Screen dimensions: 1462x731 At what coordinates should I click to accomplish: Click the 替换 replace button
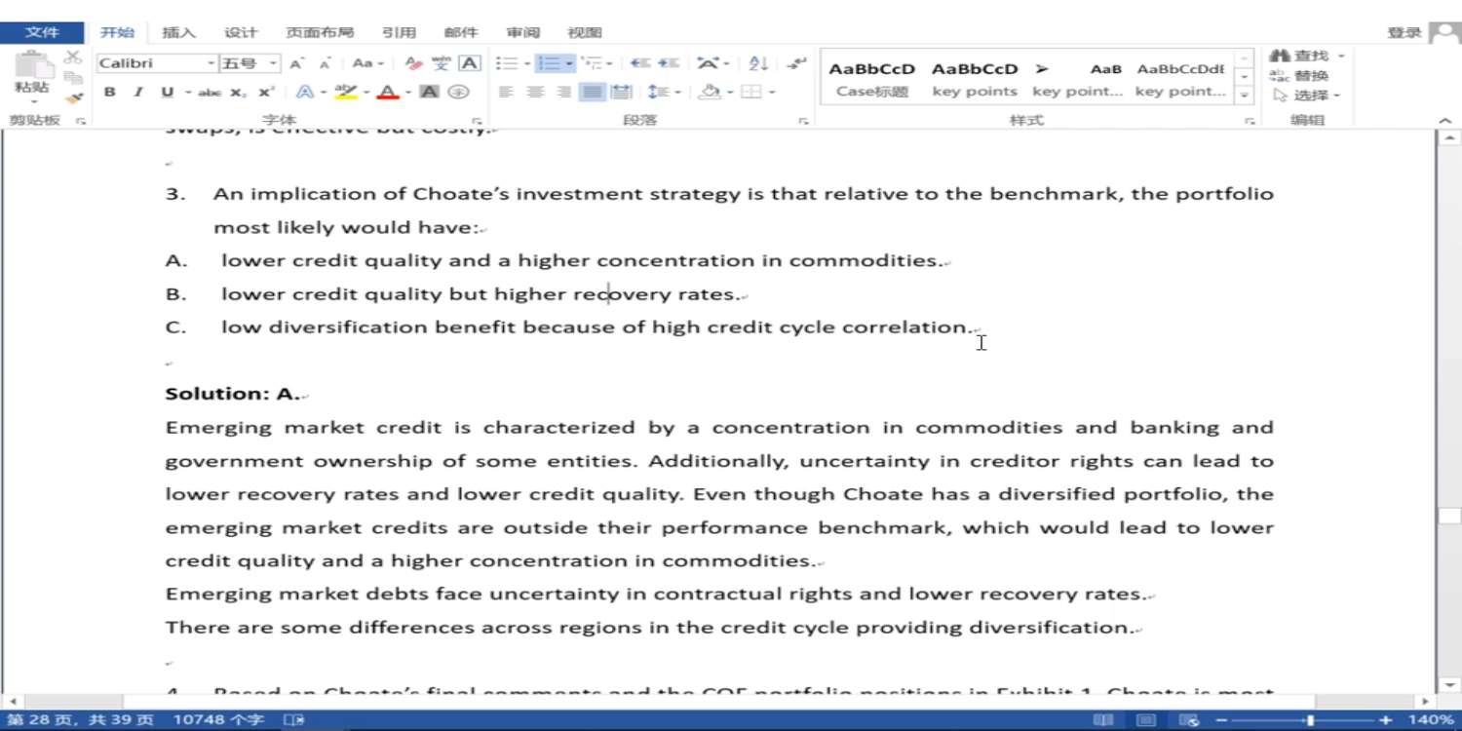coord(1301,76)
